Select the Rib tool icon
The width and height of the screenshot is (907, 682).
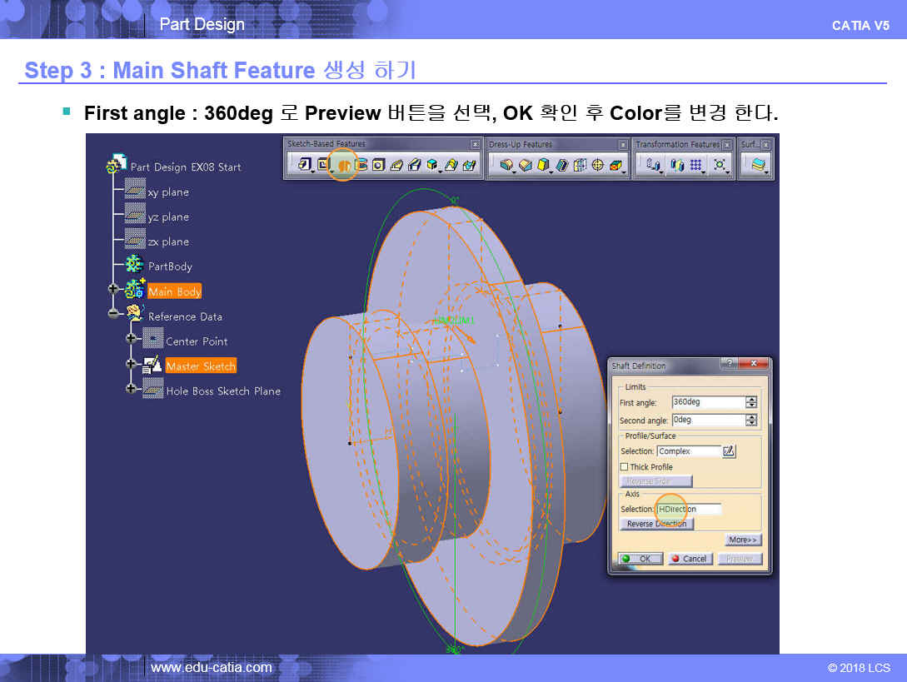coord(396,165)
